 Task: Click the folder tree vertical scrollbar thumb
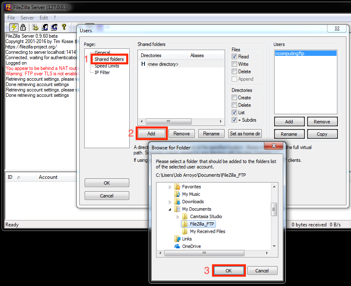pos(274,209)
